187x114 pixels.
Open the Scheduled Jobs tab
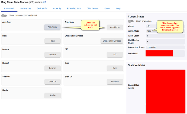74,8
